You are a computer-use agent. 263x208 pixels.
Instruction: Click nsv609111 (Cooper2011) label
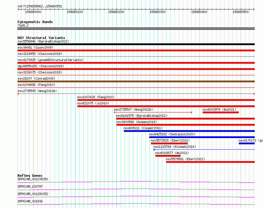click(x=143, y=128)
